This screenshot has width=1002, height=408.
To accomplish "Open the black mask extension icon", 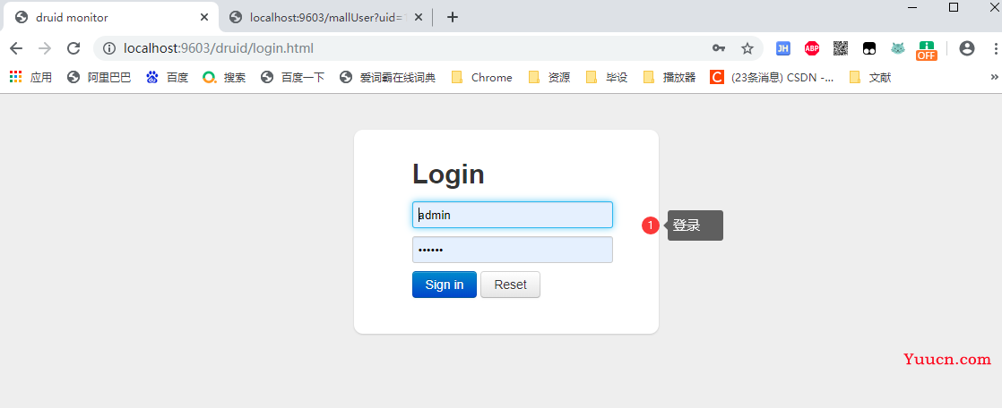I will pyautogui.click(x=869, y=48).
